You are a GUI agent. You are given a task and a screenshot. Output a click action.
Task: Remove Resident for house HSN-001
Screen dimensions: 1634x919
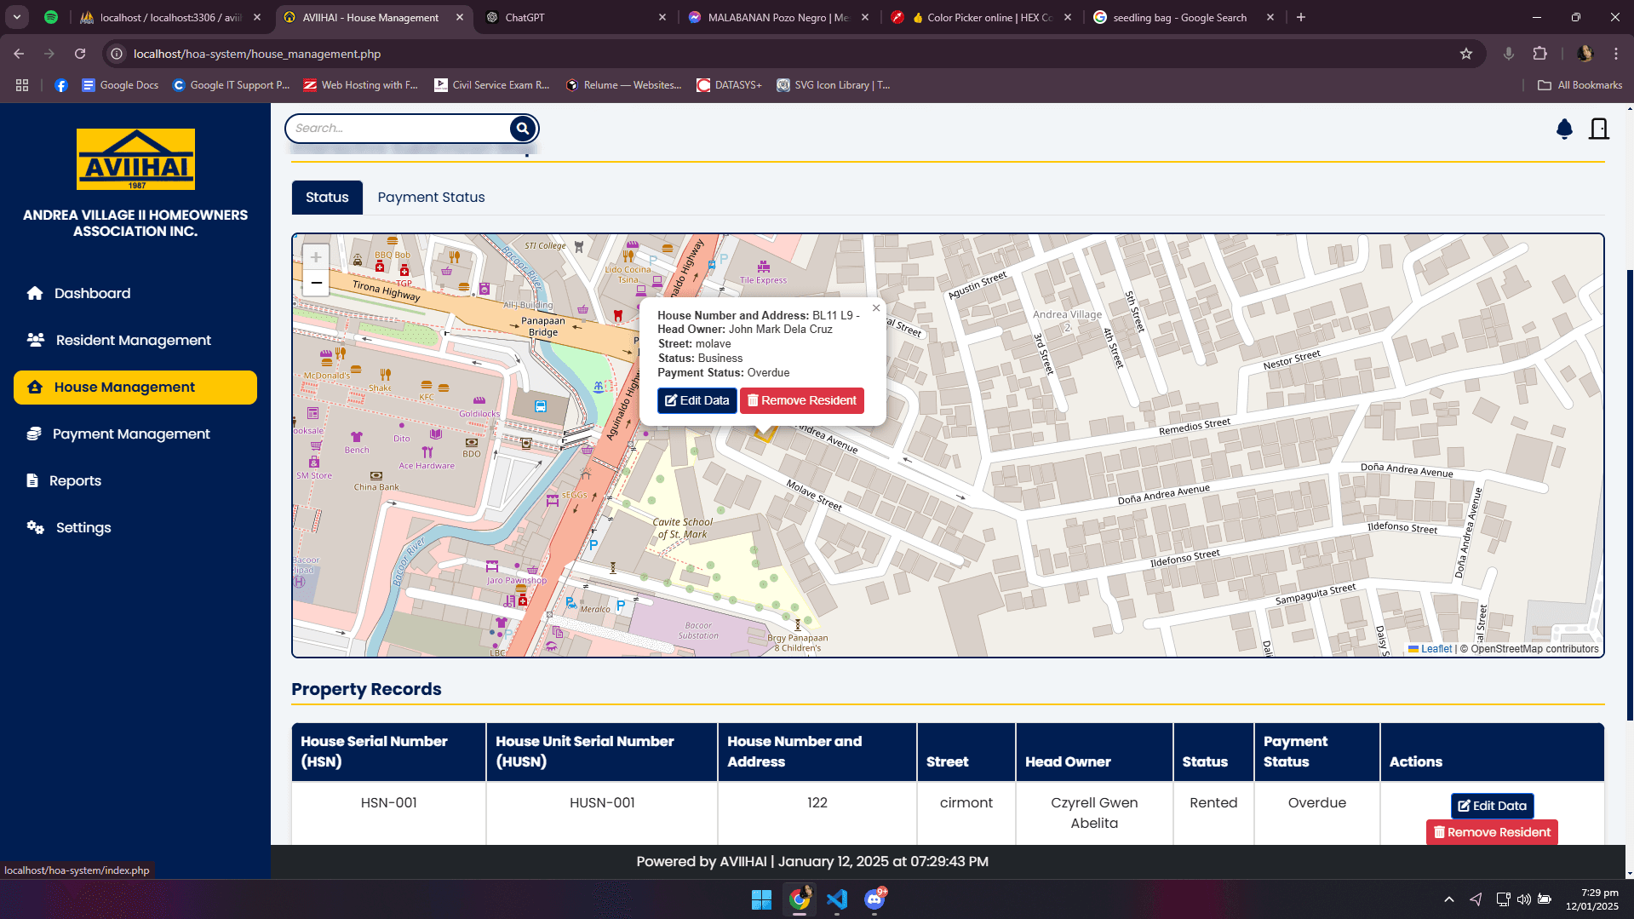click(1491, 831)
